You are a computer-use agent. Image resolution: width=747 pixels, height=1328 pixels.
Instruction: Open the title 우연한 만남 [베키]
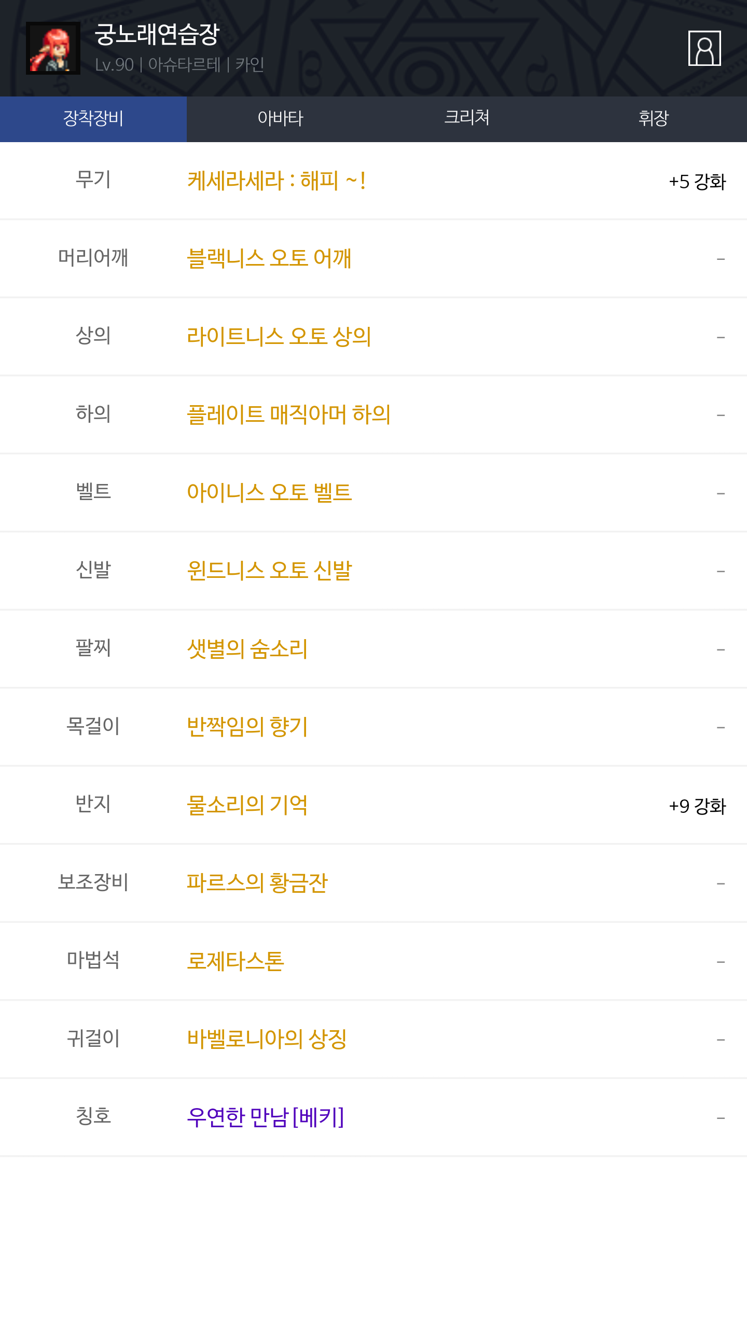click(x=265, y=1117)
